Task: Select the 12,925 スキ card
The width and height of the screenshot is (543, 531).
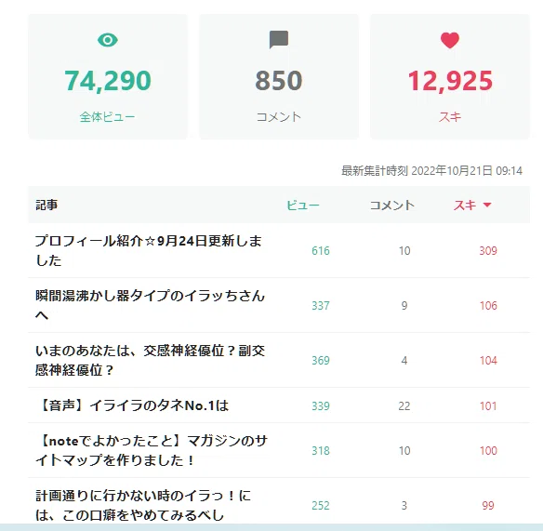Action: coord(450,76)
